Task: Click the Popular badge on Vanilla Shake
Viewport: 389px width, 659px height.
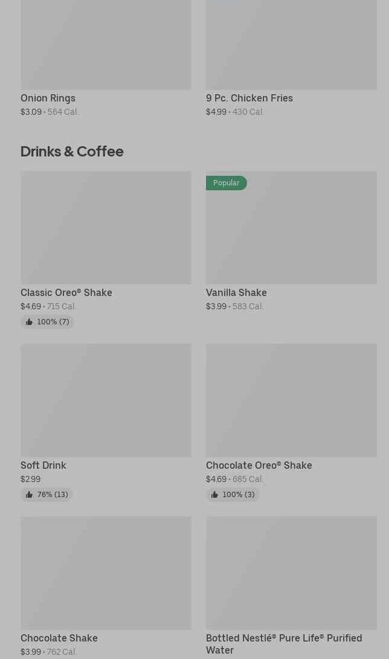Action: coord(226,183)
